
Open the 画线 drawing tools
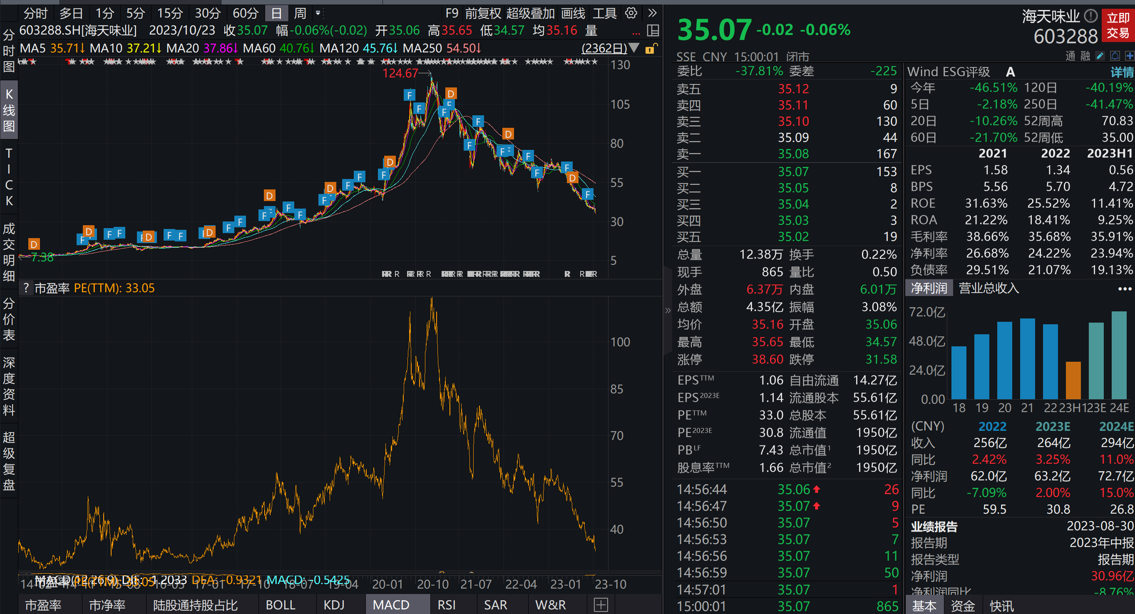click(573, 13)
